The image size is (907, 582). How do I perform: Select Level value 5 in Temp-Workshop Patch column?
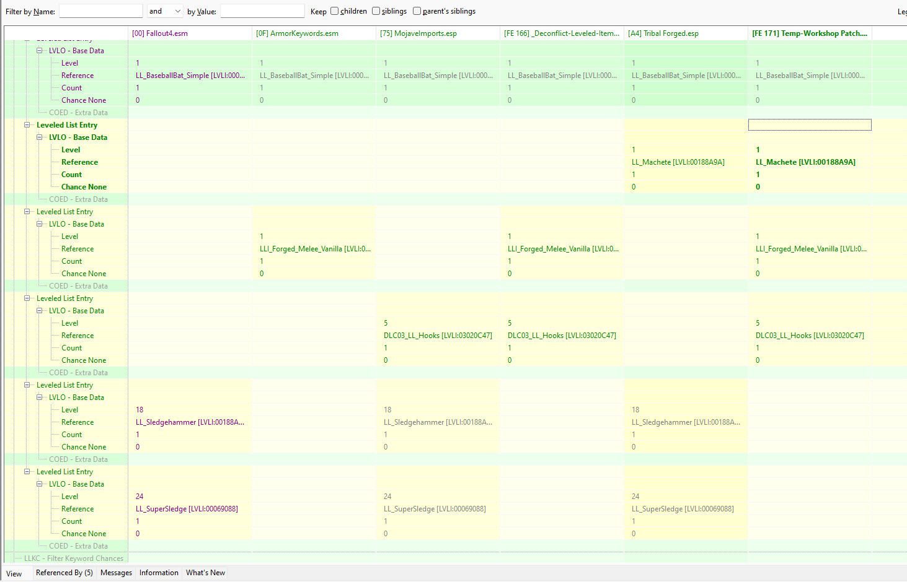[810, 323]
